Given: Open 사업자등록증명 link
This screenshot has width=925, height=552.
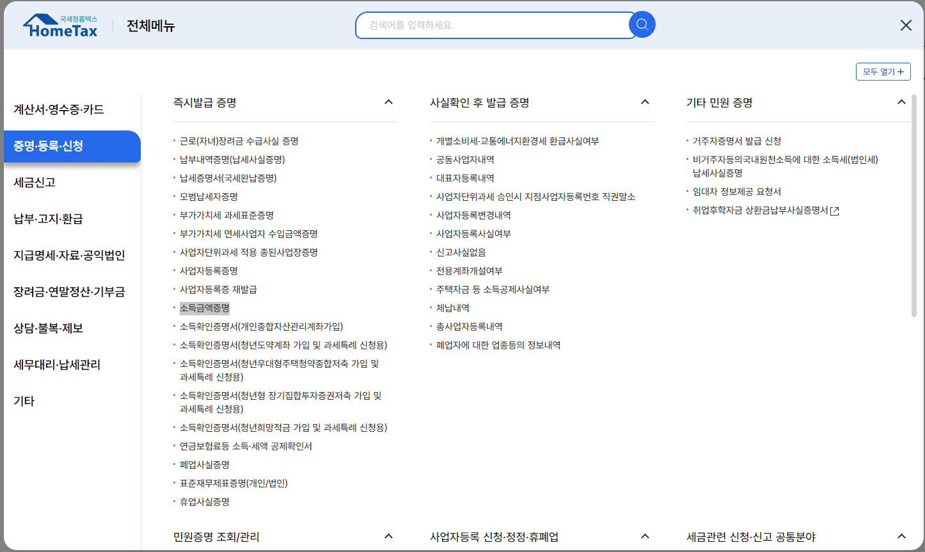Looking at the screenshot, I should [x=209, y=271].
